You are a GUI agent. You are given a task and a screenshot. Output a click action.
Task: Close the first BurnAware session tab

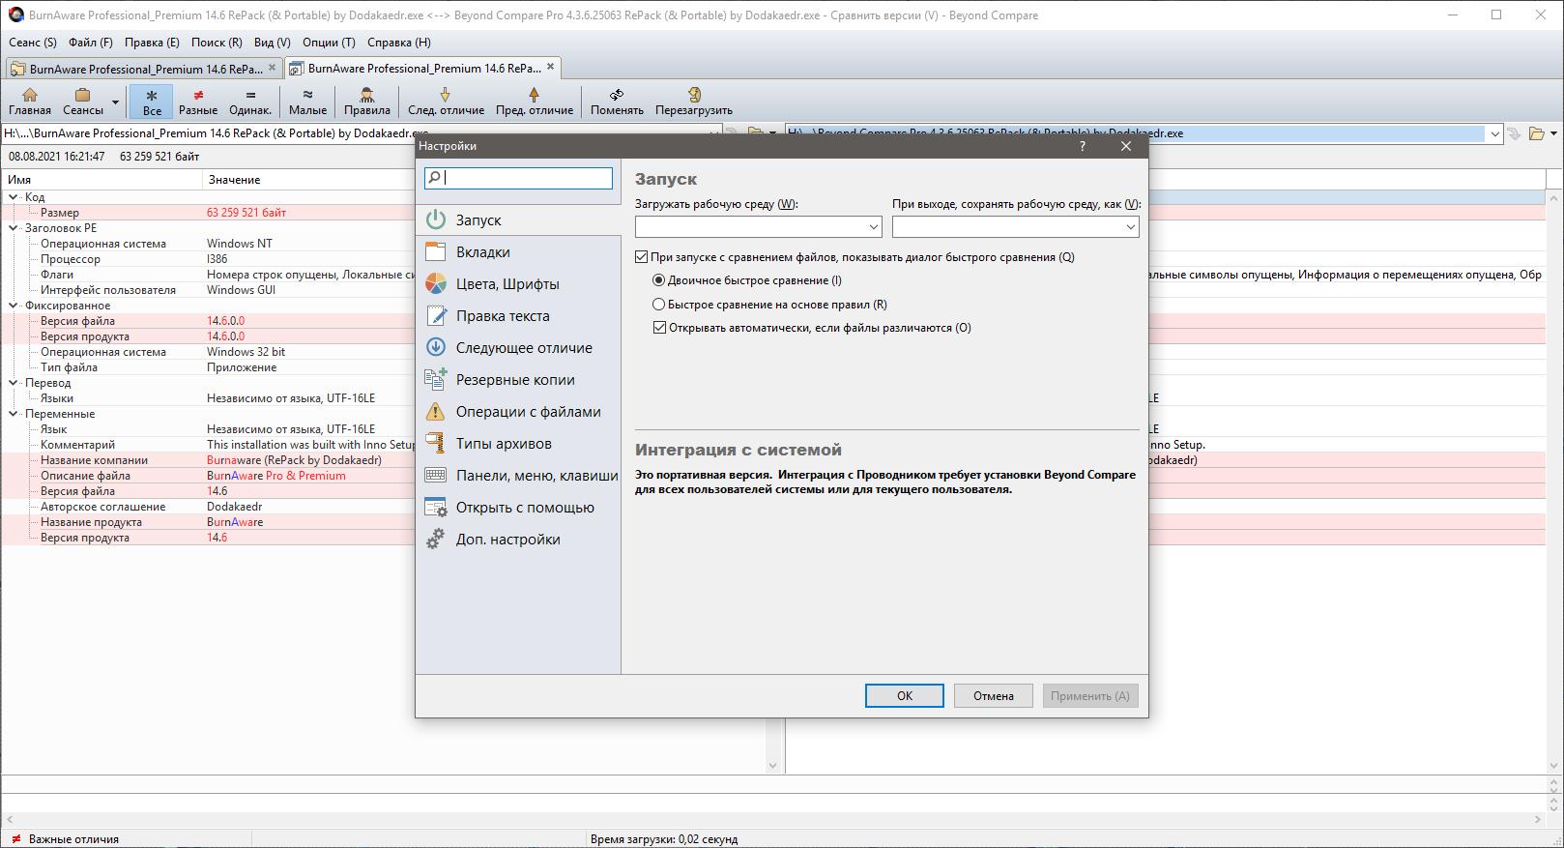272,68
